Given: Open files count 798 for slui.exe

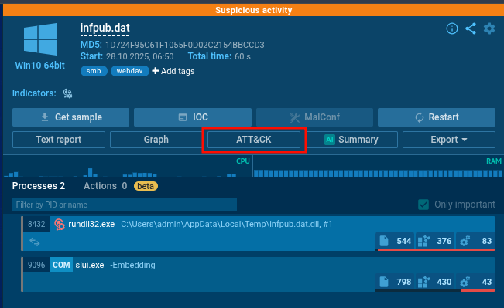Looking at the screenshot, I should tap(396, 282).
